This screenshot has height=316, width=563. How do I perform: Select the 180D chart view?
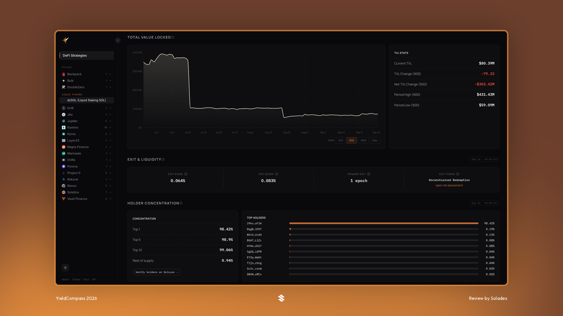tap(363, 140)
